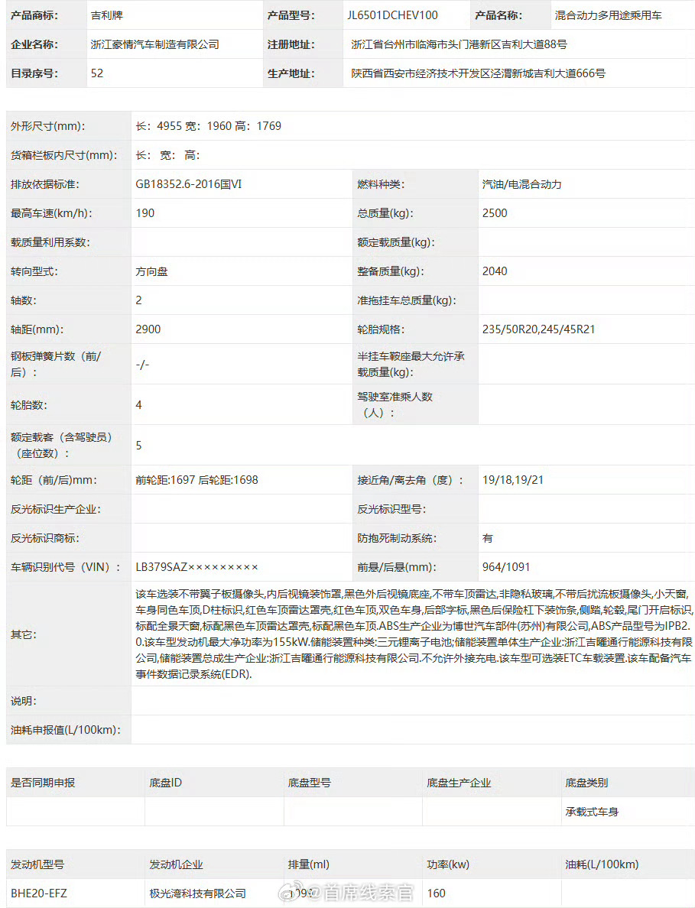695x908 pixels.
Task: Click the total mass value 2500
Action: [x=495, y=213]
